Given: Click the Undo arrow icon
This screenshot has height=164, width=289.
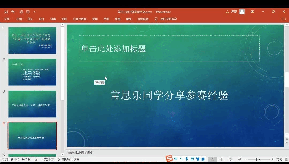Looking at the screenshot, I should [x=13, y=12].
